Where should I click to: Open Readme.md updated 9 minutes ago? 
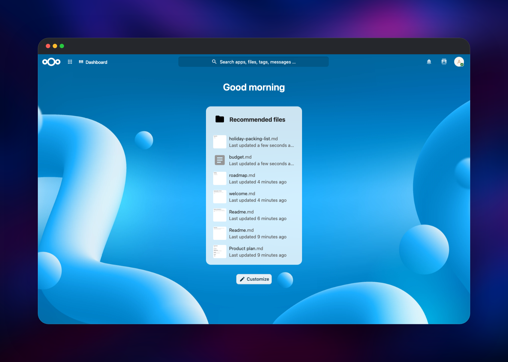pos(254,233)
